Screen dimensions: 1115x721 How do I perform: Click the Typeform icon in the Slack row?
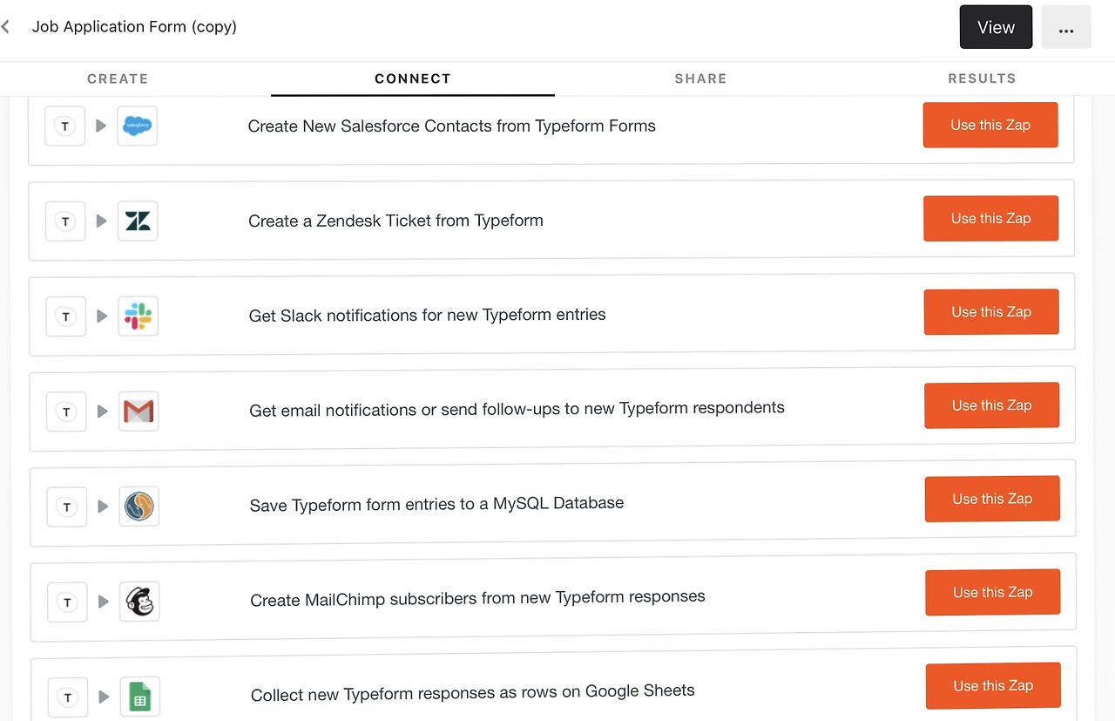coord(66,316)
